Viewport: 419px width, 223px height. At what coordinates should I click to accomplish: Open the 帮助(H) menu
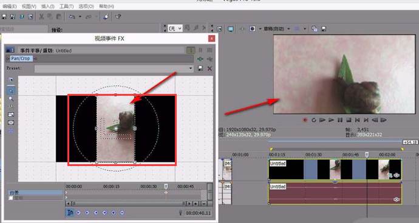tap(106, 6)
